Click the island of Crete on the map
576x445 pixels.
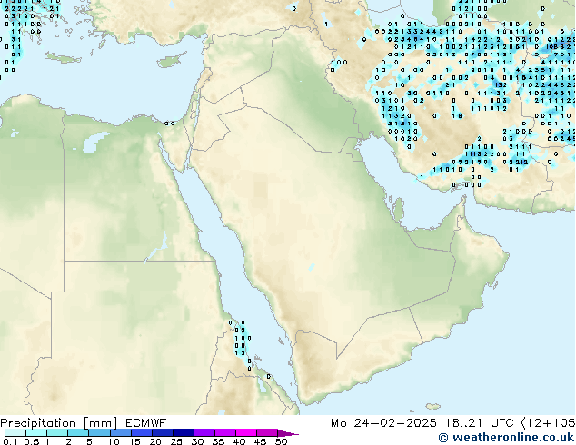(62, 58)
